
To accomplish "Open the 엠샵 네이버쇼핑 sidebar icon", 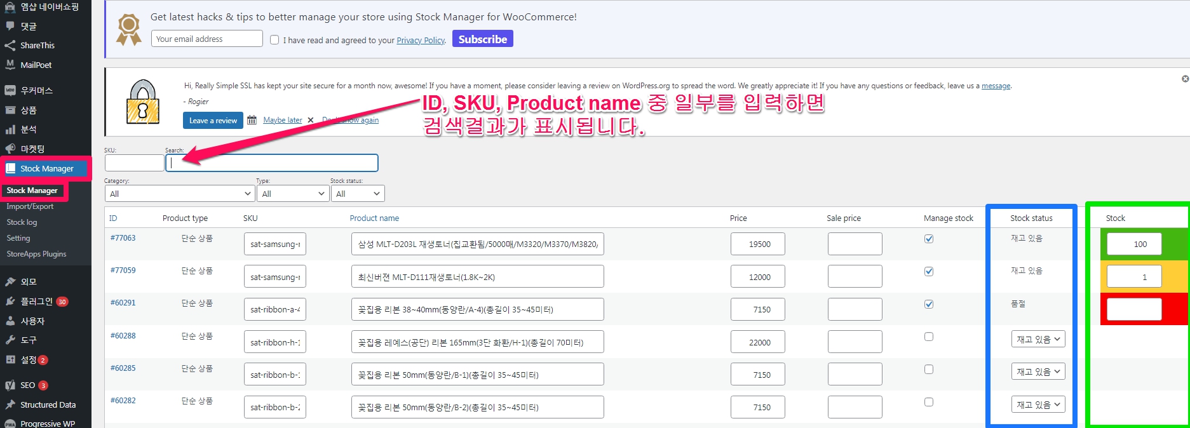I will [x=10, y=6].
